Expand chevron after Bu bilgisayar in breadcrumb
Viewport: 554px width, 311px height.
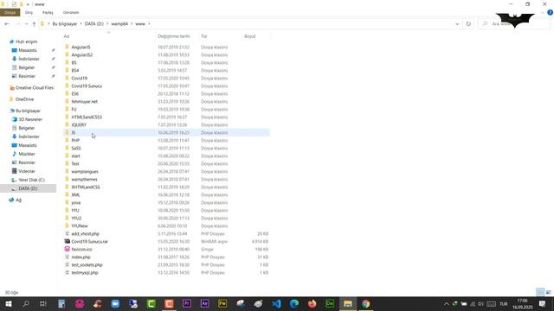(x=81, y=24)
